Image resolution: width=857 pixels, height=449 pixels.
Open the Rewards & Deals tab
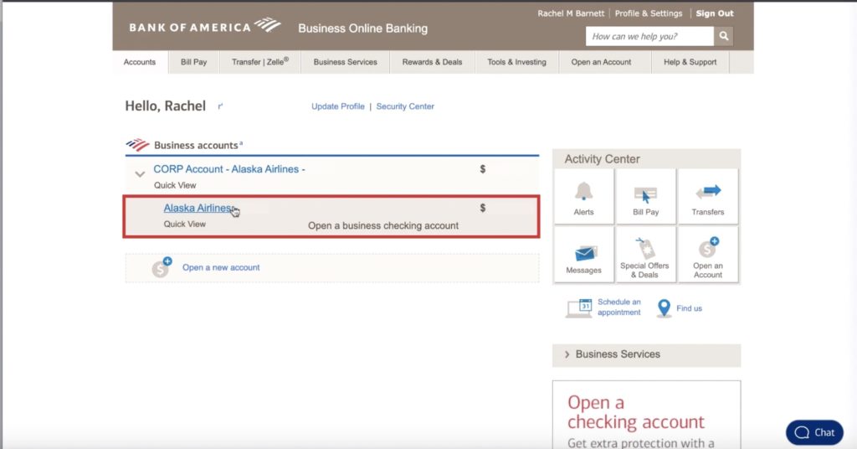433,62
